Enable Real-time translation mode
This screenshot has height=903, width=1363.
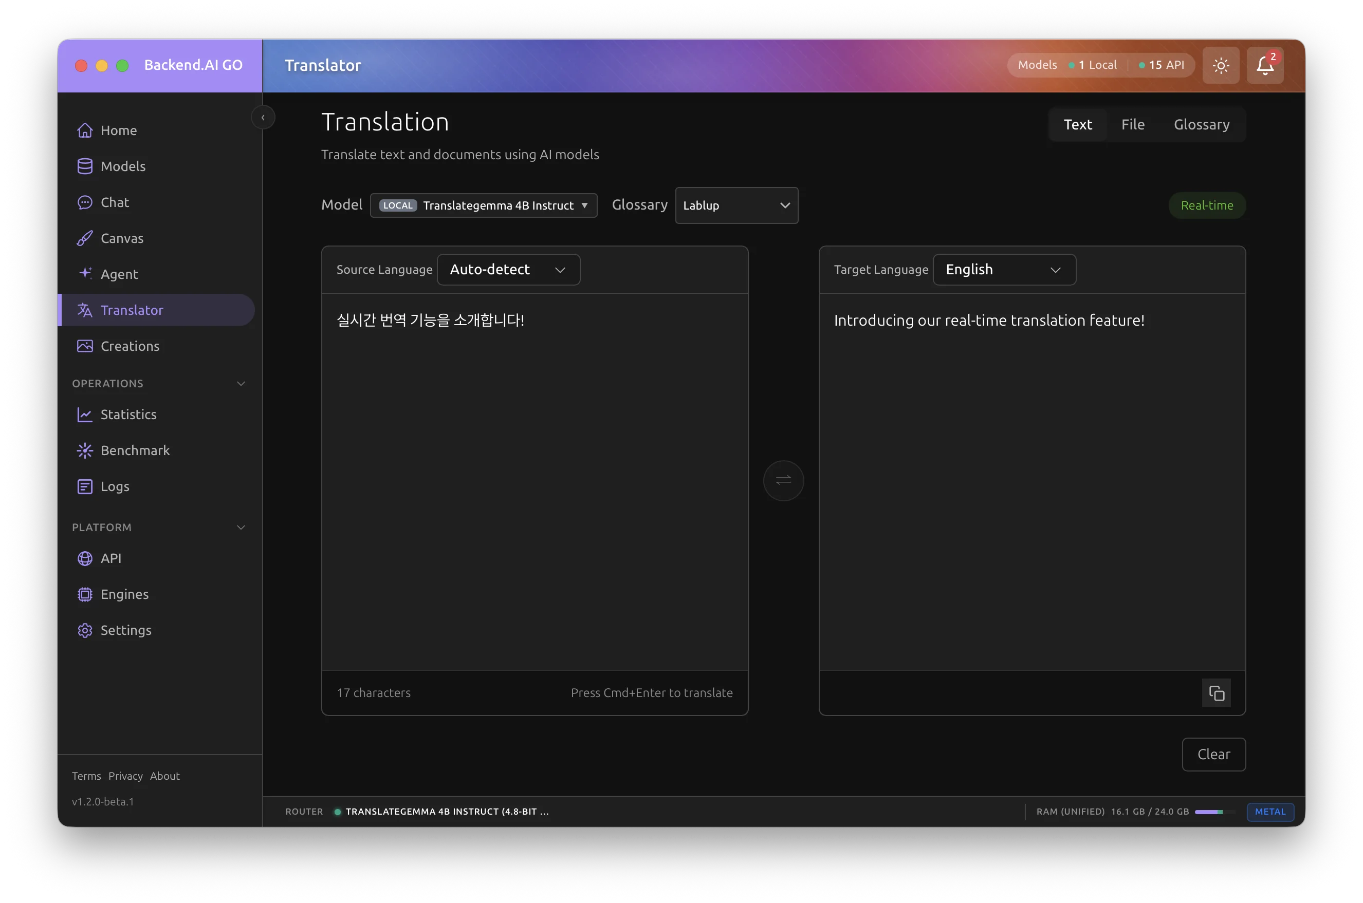click(x=1207, y=205)
